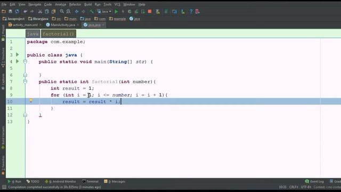Screen dimensions: 341x192
Task: Click the src breadcrumb folder
Action: coord(56,19)
